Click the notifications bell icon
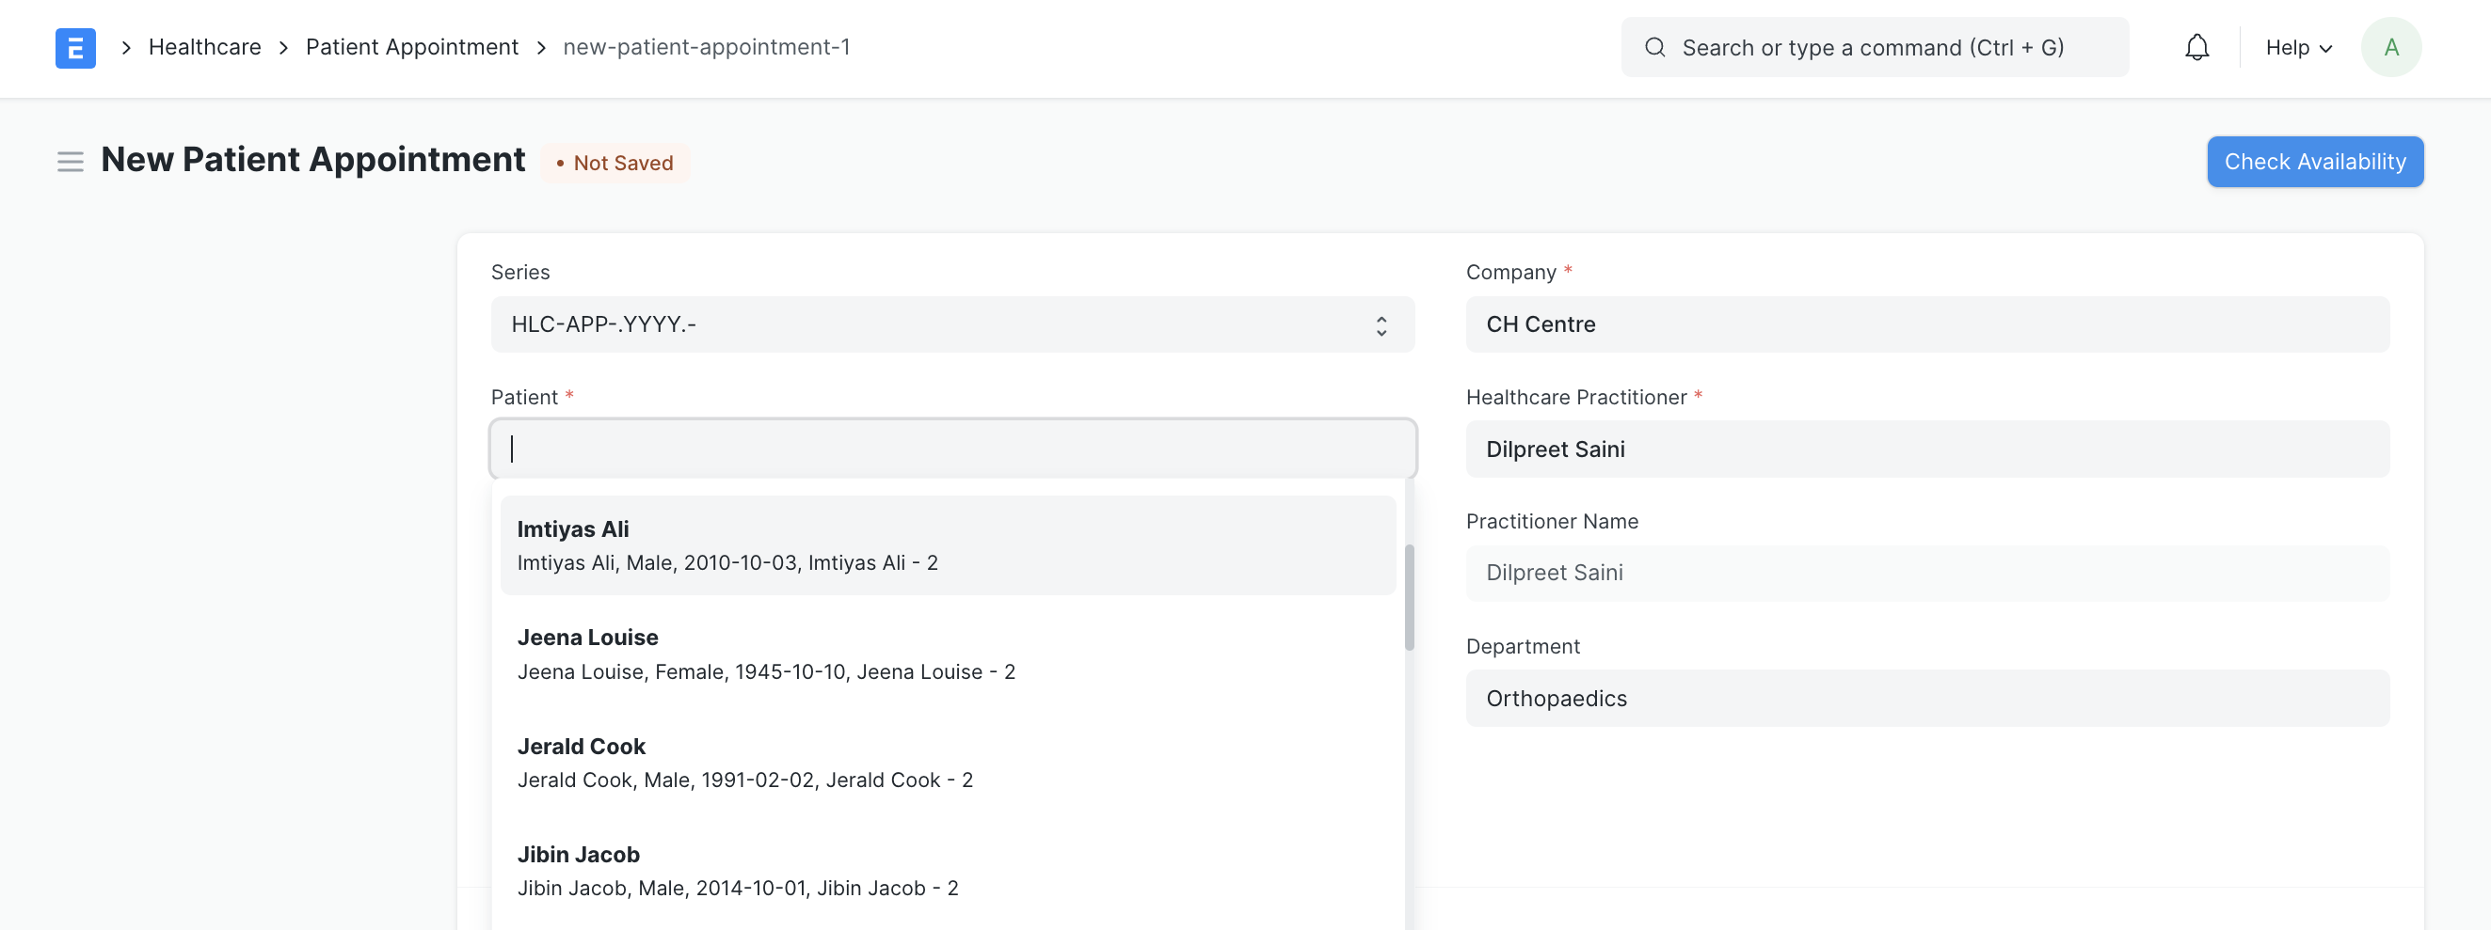Screen dimensions: 2491x930 (x=2196, y=47)
